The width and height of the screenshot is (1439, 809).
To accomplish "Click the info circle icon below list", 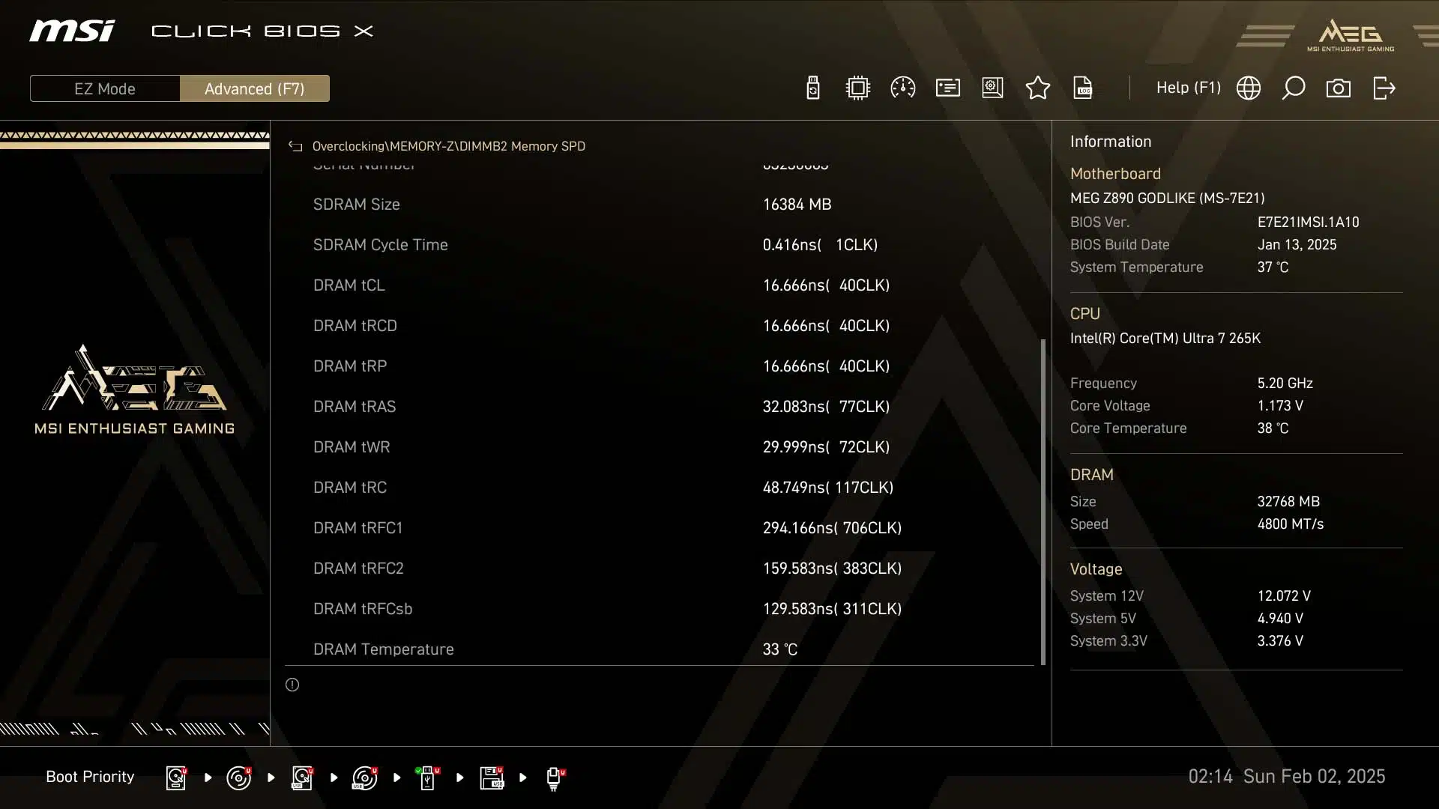I will coord(292,685).
